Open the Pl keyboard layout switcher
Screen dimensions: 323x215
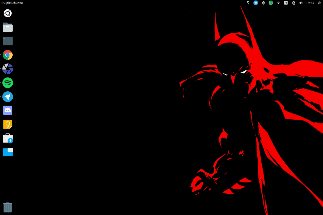click(x=286, y=3)
